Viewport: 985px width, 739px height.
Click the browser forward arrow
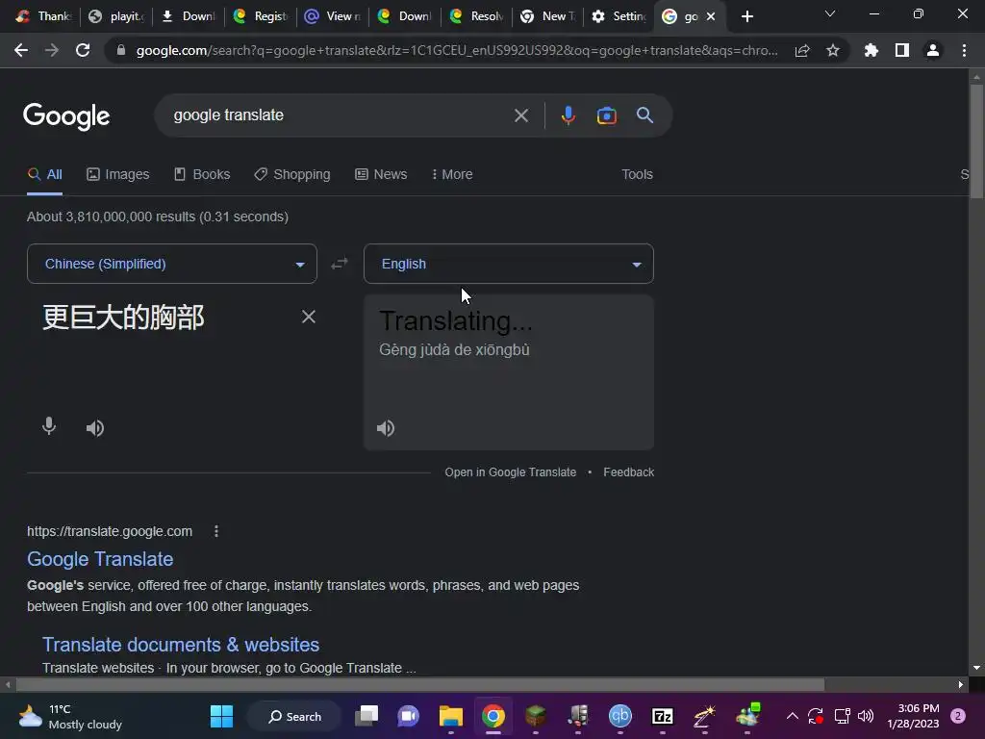[x=52, y=50]
